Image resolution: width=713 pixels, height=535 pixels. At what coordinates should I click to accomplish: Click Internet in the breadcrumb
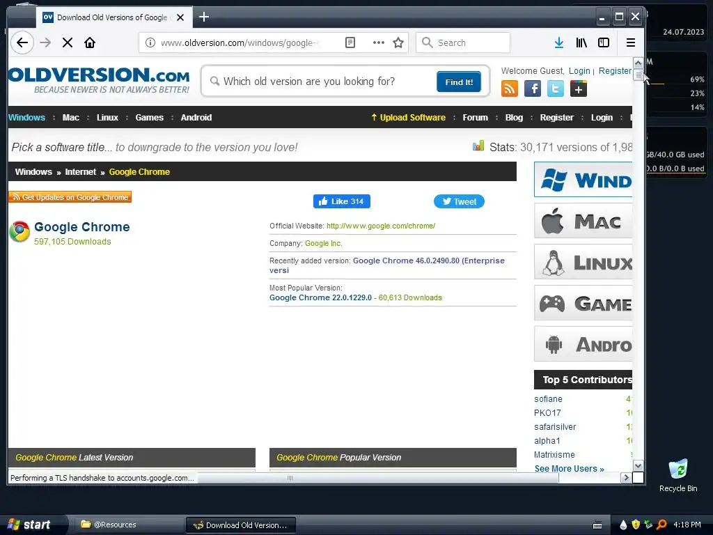point(81,172)
